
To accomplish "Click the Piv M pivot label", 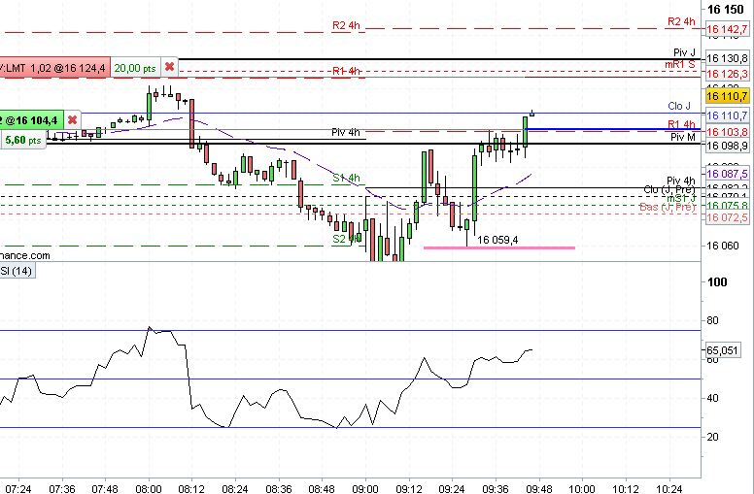I will pyautogui.click(x=683, y=138).
